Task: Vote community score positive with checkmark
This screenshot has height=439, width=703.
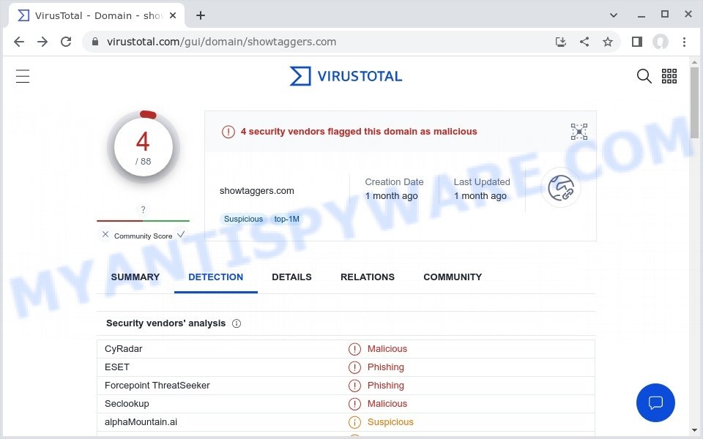Action: pyautogui.click(x=181, y=234)
